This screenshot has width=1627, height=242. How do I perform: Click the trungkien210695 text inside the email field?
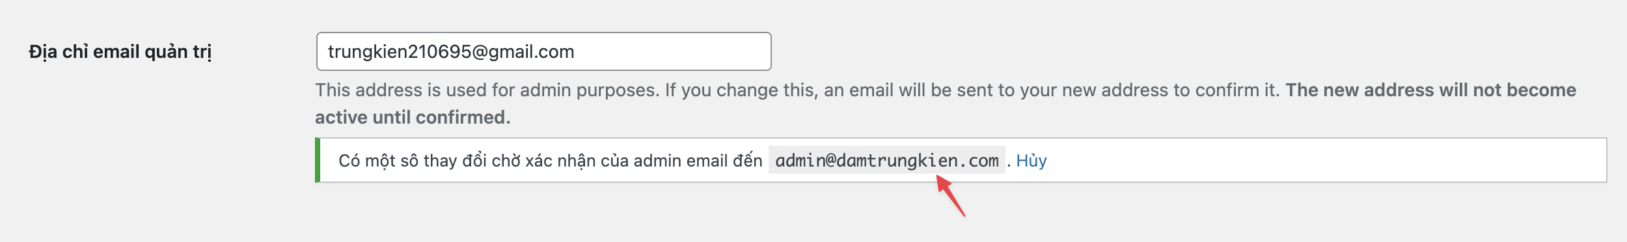[400, 52]
